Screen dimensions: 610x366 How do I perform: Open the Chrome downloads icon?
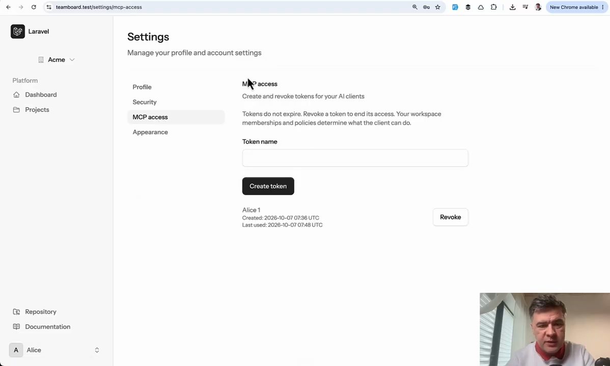point(512,7)
